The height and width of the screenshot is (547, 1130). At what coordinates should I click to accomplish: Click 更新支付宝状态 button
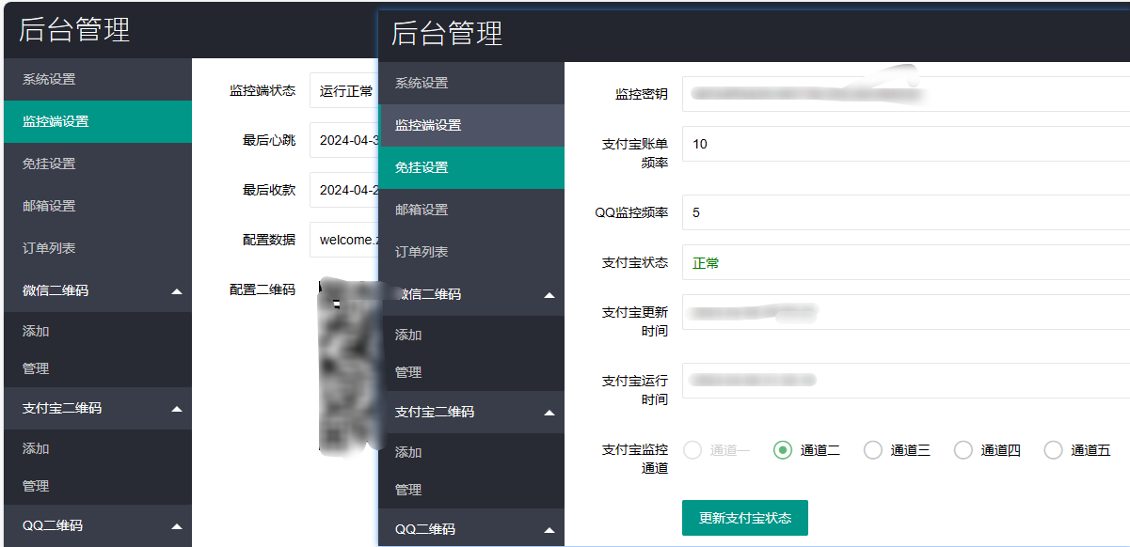click(x=745, y=518)
